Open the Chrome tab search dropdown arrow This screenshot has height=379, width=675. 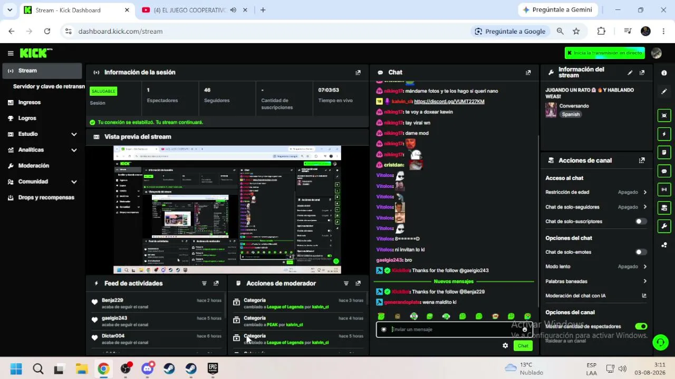tap(9, 10)
